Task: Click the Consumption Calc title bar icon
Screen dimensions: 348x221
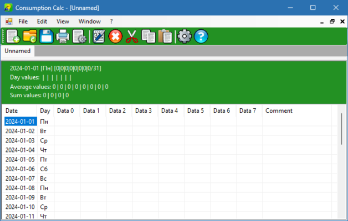Action: pyautogui.click(x=8, y=8)
